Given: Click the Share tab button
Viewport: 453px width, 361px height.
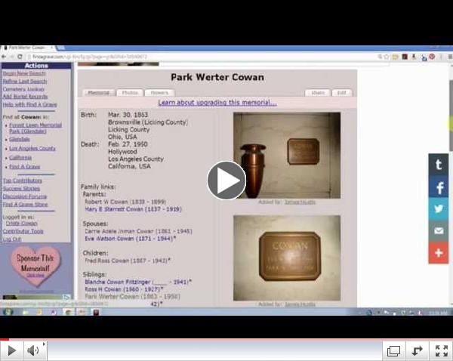Looking at the screenshot, I should click(318, 93).
